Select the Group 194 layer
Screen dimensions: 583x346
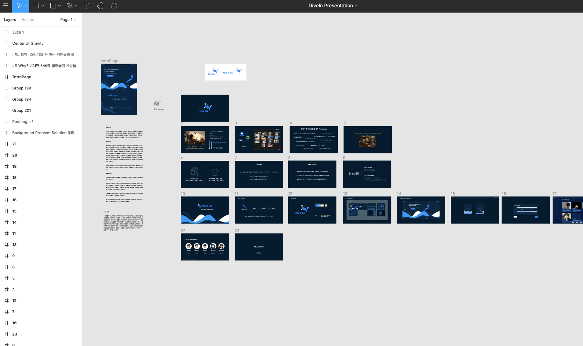click(41, 99)
